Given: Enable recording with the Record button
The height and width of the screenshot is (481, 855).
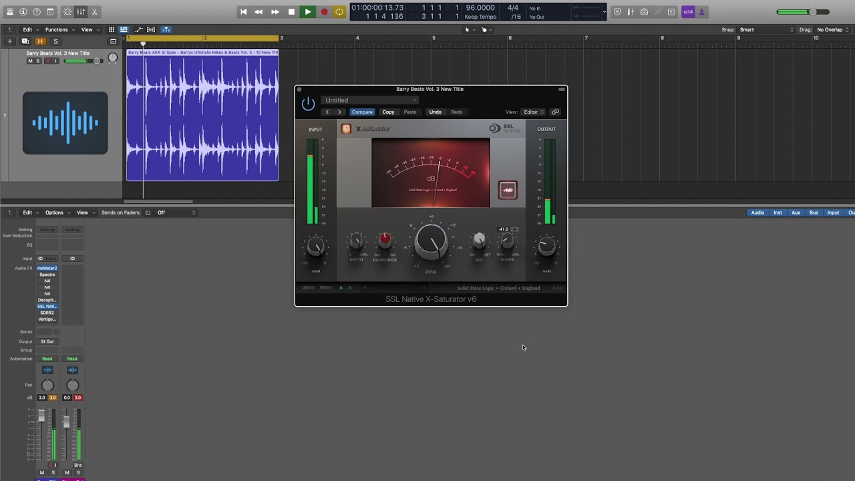Looking at the screenshot, I should [324, 12].
